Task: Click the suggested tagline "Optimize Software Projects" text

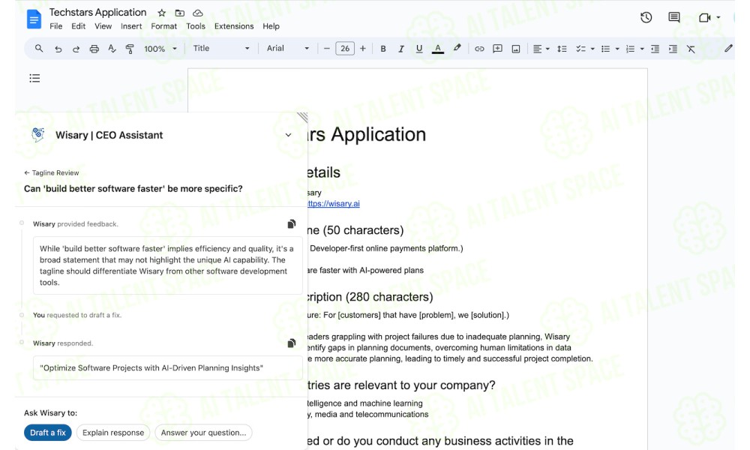Action: tap(151, 367)
